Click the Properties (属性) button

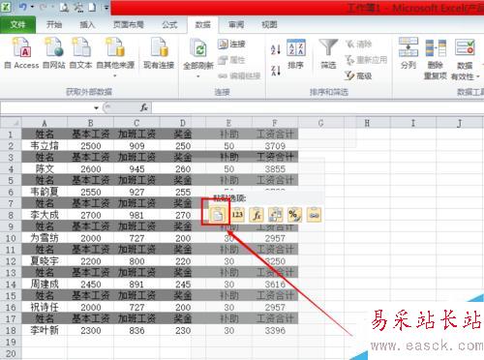(231, 60)
